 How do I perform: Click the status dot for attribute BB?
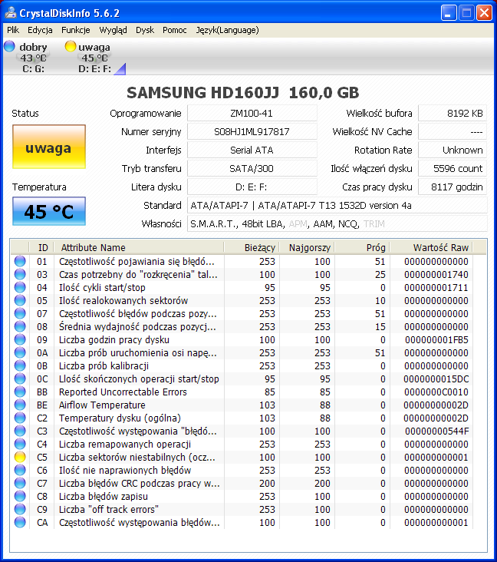20,392
